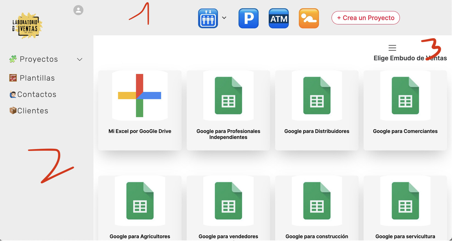Click the elevator people app icon

pyautogui.click(x=208, y=18)
